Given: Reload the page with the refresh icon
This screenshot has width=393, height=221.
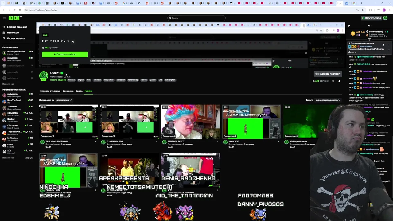Looking at the screenshot, I should click(x=14, y=10).
